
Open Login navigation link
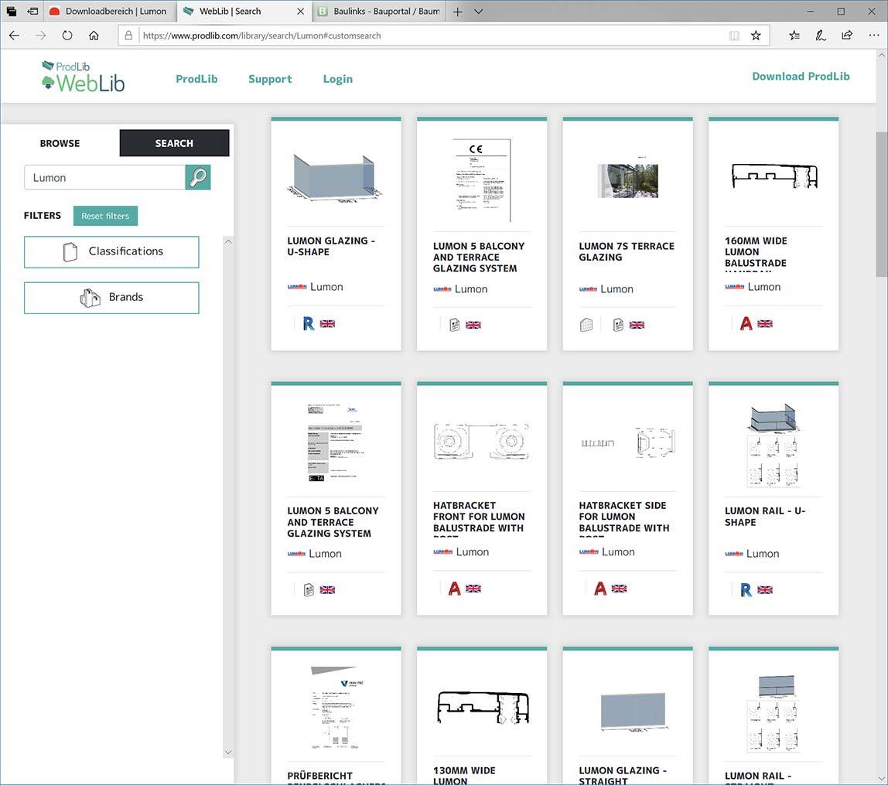337,79
